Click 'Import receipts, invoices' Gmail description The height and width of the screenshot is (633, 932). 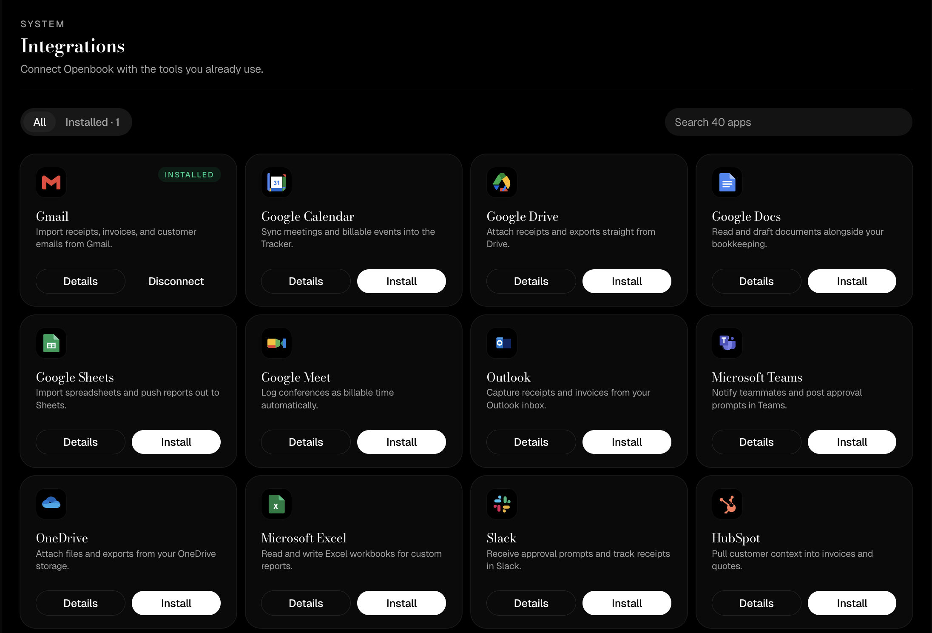click(116, 238)
